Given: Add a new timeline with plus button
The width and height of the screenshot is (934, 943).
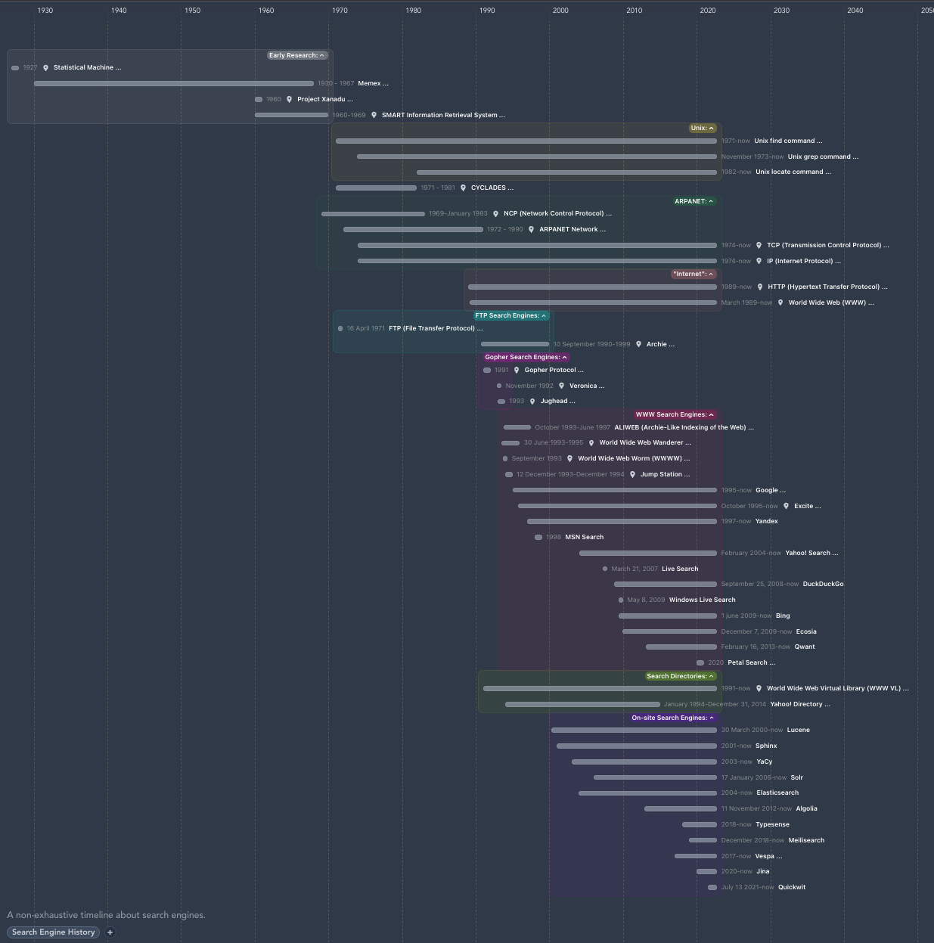Looking at the screenshot, I should (x=110, y=932).
